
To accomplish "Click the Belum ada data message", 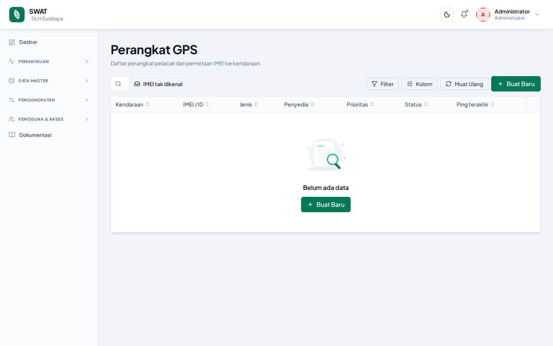I will click(x=326, y=188).
